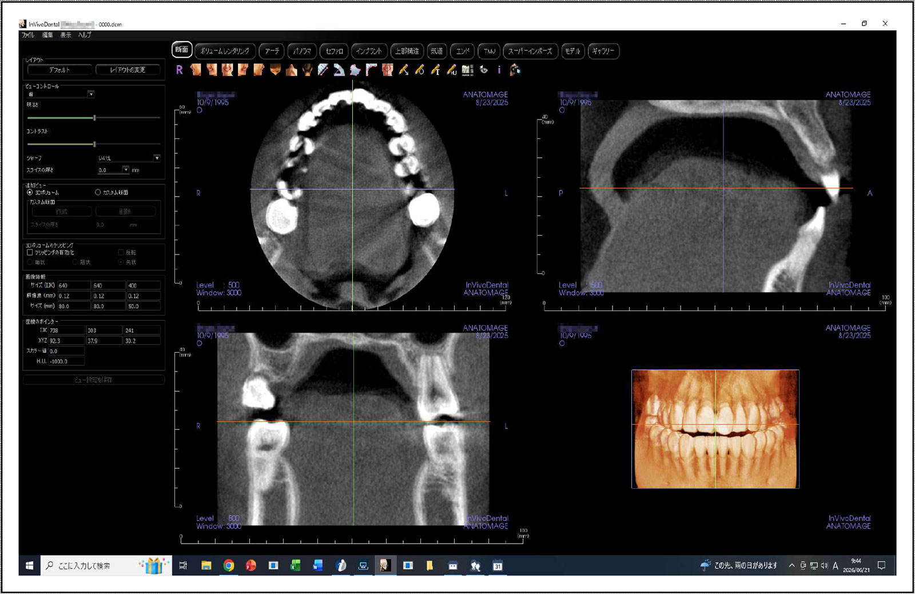Open the スライスの厚さ dropdown arrow
This screenshot has width=915, height=594.
[x=126, y=170]
